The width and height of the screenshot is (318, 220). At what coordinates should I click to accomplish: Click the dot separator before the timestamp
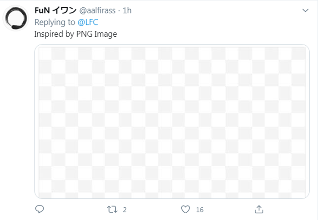[x=119, y=10]
